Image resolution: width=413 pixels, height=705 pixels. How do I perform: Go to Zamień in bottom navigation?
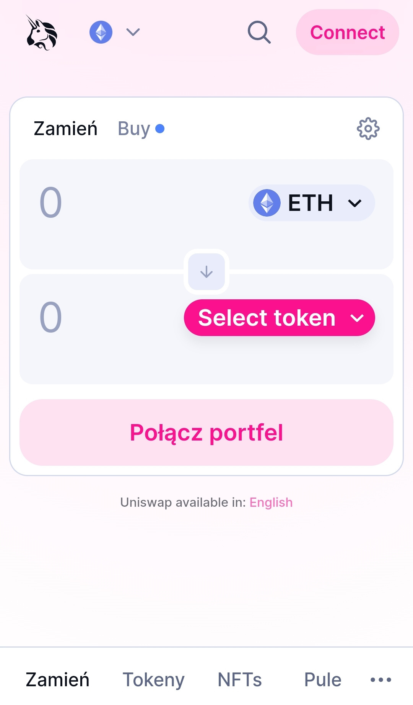[x=57, y=680]
